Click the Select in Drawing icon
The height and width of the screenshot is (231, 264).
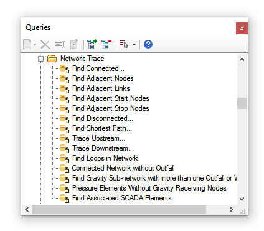coord(124,44)
